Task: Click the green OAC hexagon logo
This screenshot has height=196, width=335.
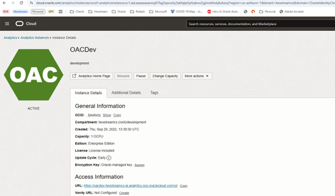Action: coord(33,75)
